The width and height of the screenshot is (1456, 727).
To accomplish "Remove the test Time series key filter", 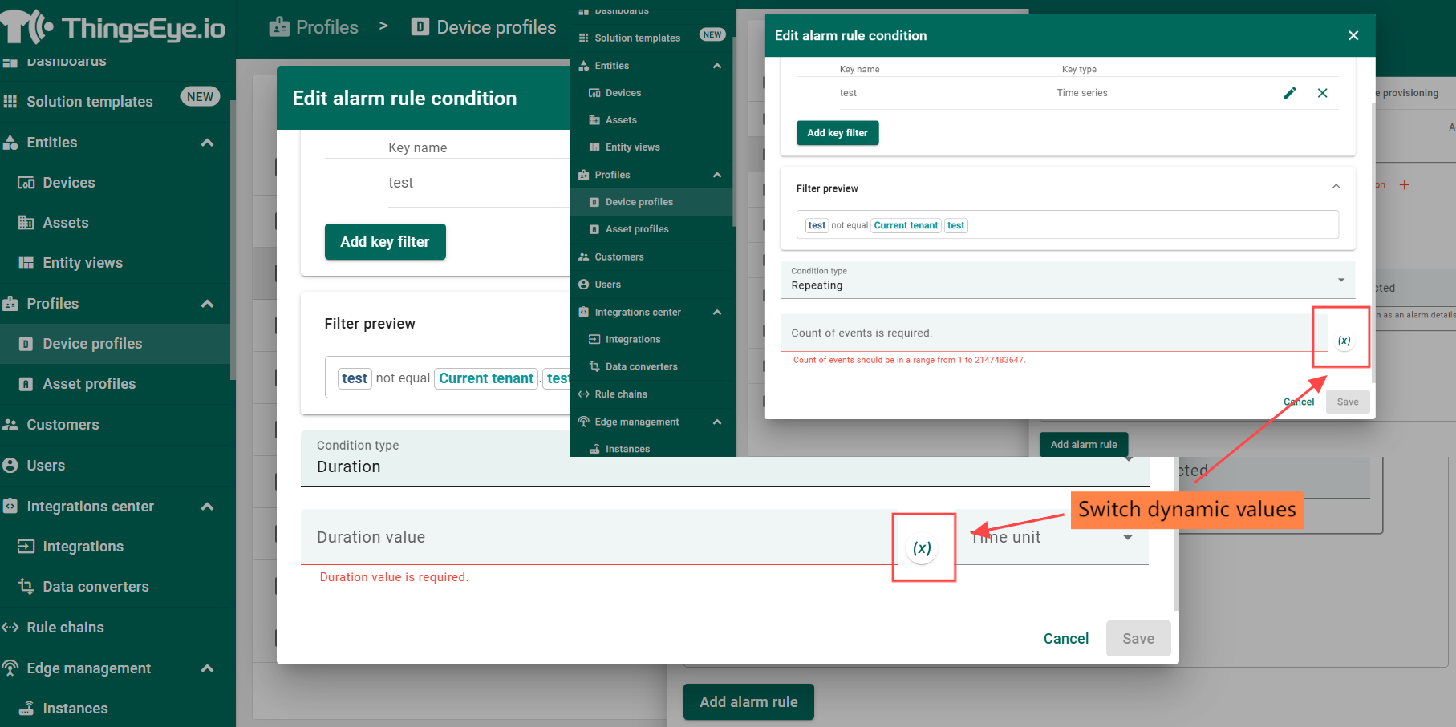I will [x=1322, y=93].
